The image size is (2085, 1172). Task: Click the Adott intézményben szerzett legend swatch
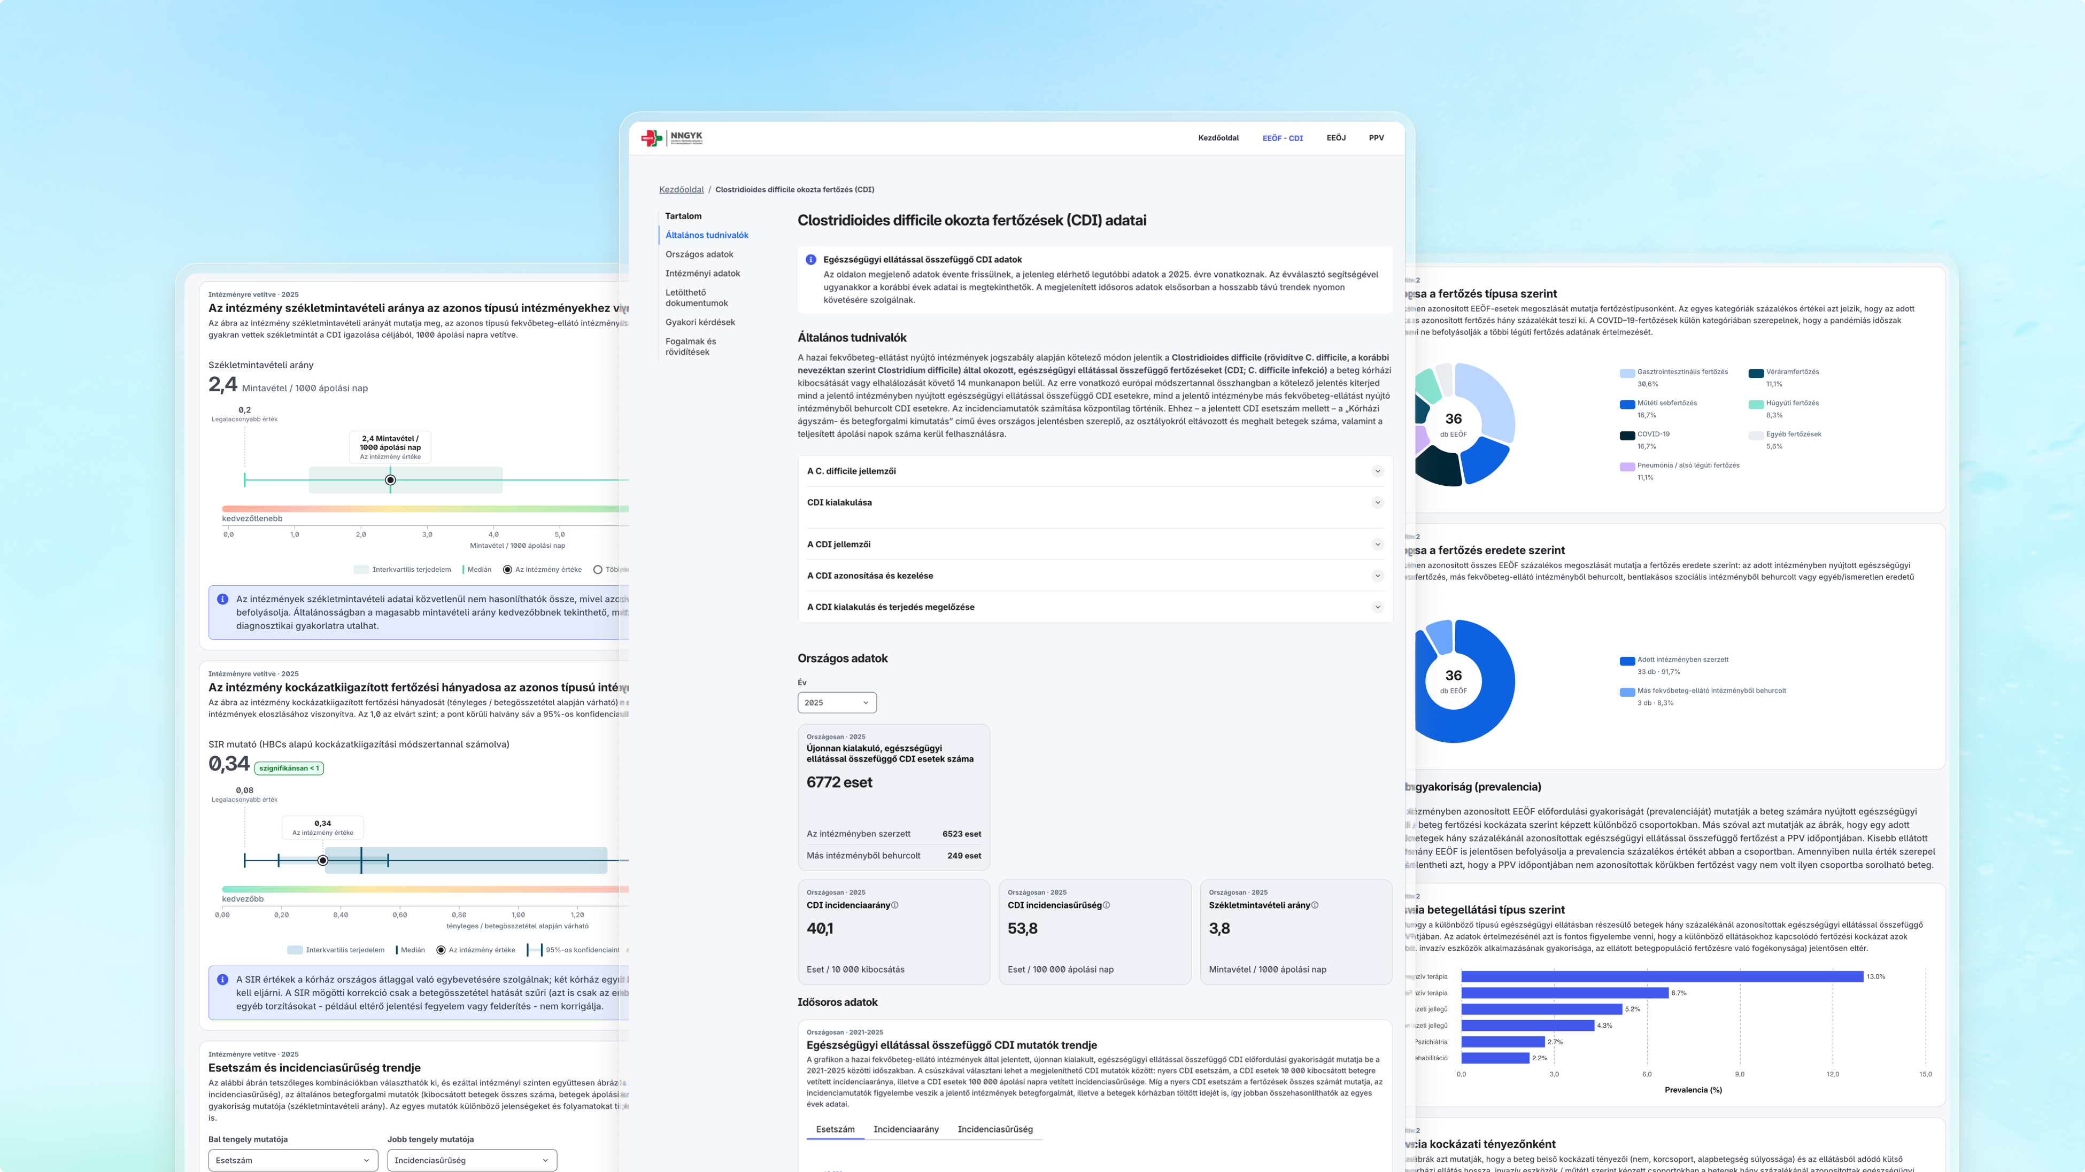[x=1627, y=661]
